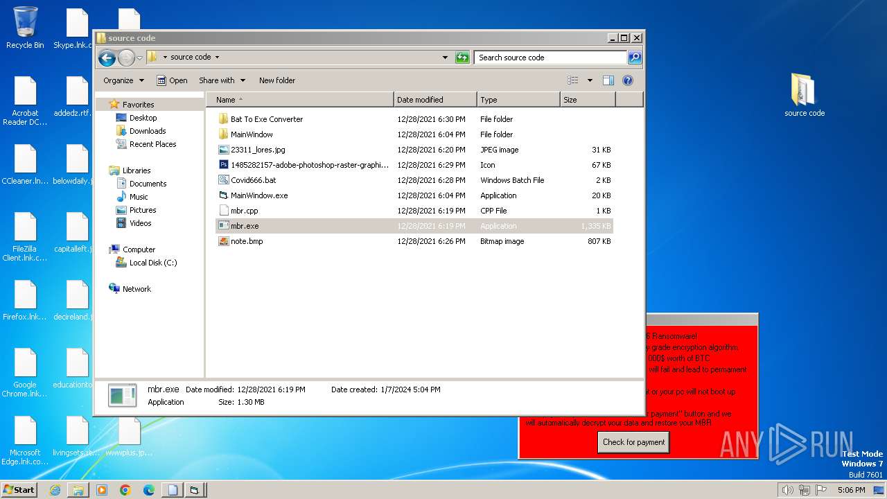The width and height of the screenshot is (887, 499).
Task: Open Windows Media Player from taskbar
Action: click(x=102, y=490)
